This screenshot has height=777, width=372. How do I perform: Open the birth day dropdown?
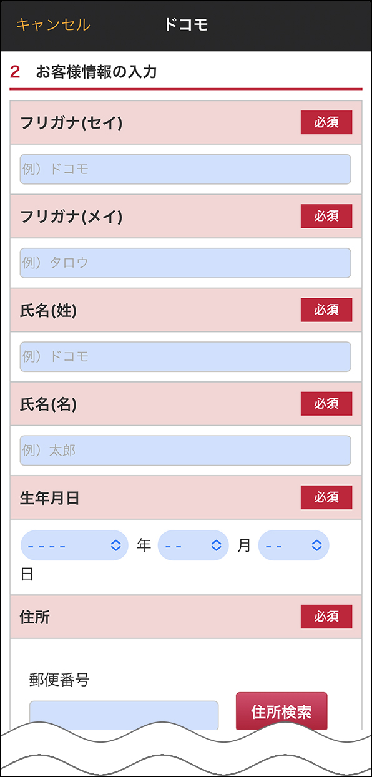pyautogui.click(x=293, y=545)
